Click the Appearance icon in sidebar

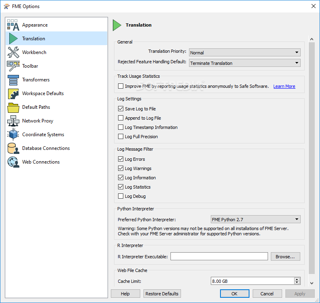tap(13, 25)
